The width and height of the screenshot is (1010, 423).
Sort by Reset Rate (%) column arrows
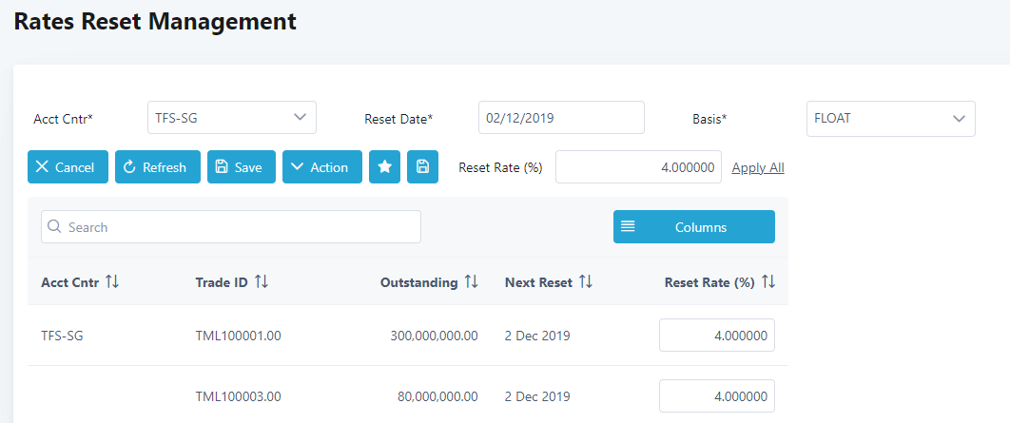(x=768, y=282)
